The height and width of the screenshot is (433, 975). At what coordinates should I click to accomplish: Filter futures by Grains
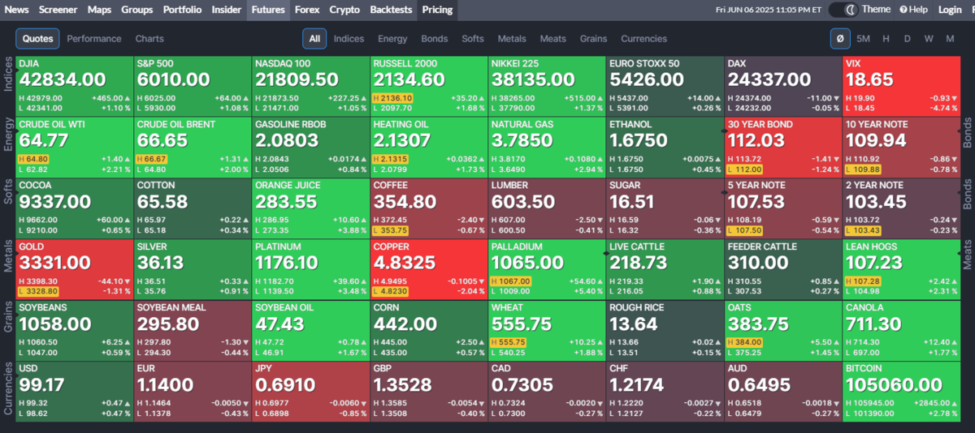(593, 38)
